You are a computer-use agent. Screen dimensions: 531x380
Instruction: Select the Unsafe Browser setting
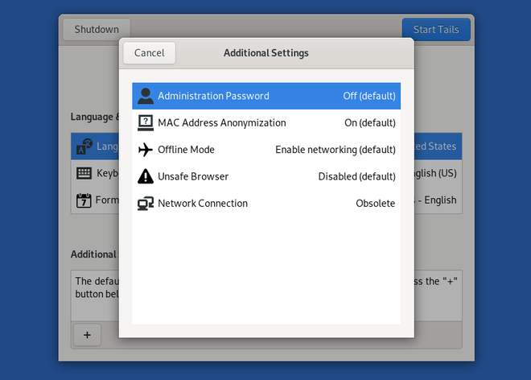(x=193, y=176)
